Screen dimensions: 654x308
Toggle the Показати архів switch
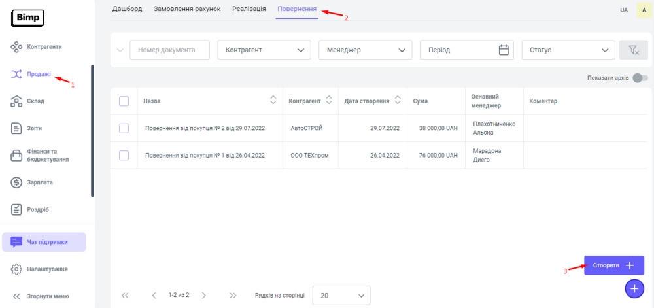[x=640, y=78]
